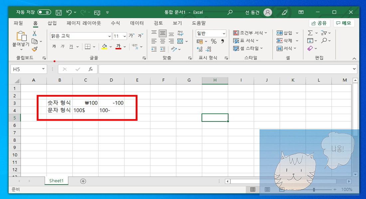Open the 맑은 고딕 font name dropdown
Viewport: 366px width, 199px height.
(109, 36)
